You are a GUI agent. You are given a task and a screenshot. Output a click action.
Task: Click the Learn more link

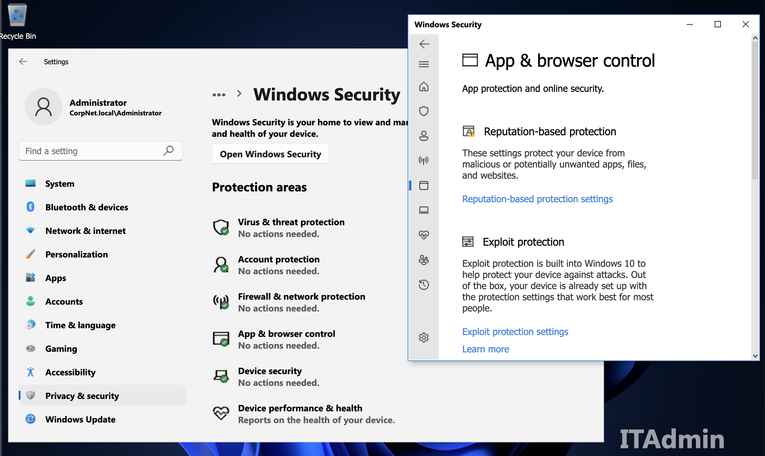485,349
